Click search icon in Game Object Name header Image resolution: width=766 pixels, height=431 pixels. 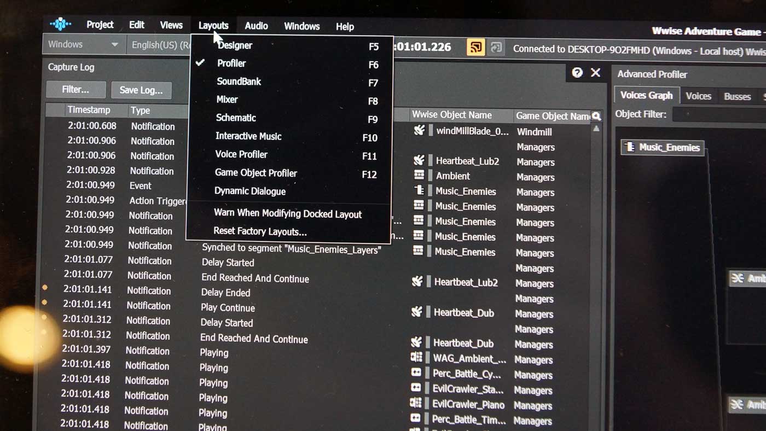tap(596, 116)
